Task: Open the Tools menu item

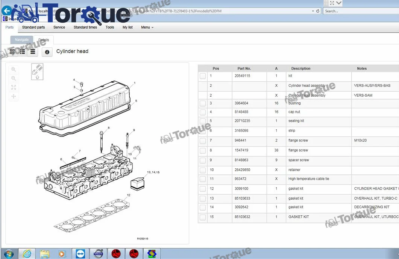Action: [110, 27]
